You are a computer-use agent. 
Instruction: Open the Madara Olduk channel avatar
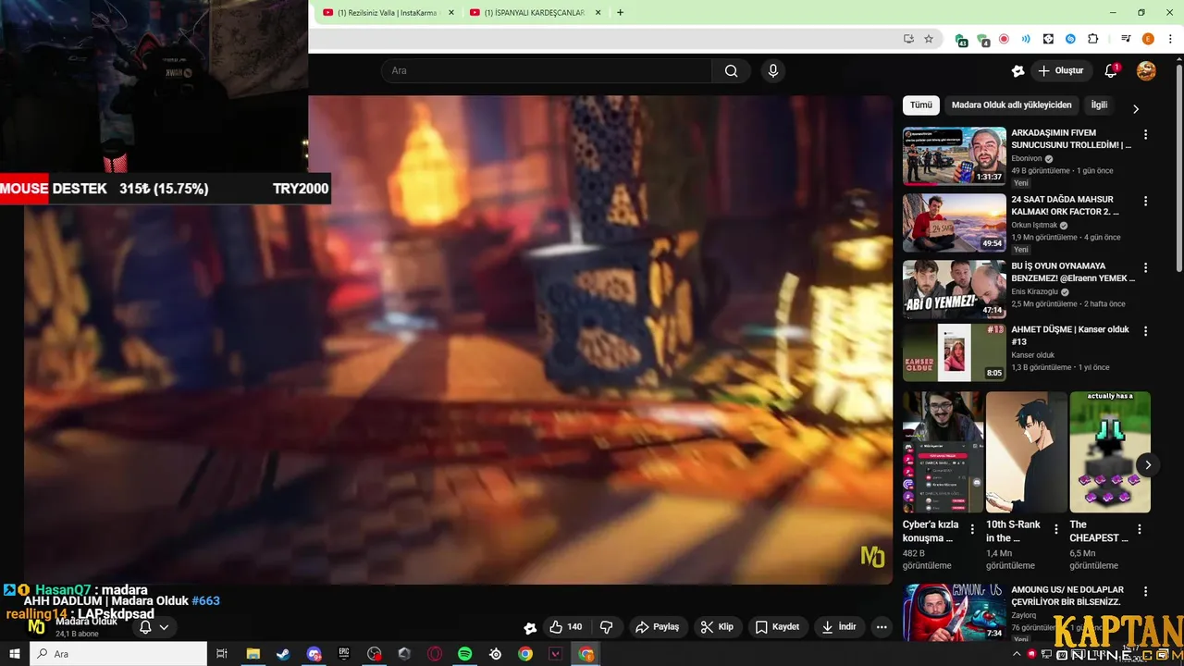36,626
